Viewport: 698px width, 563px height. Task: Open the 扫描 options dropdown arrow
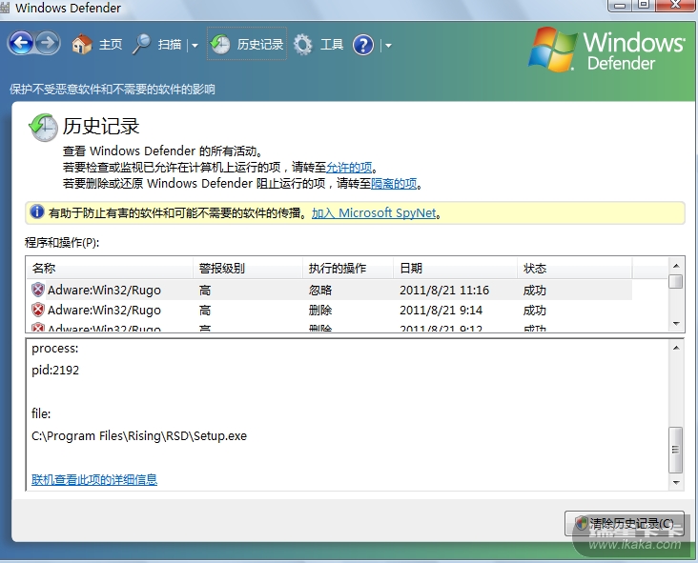click(195, 45)
